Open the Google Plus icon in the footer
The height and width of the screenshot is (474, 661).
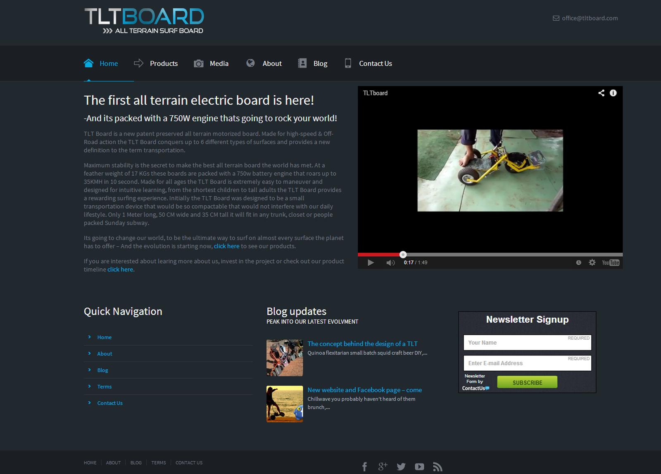[383, 467]
